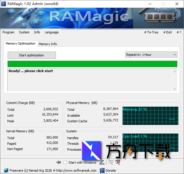
Task: Click Non Paged value 171,900
Action: click(52, 149)
